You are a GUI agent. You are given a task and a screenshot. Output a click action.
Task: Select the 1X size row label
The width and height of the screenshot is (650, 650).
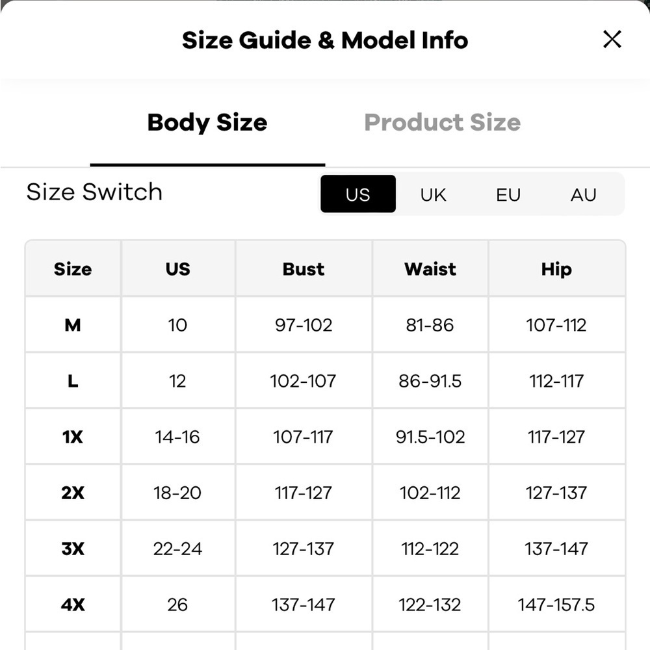pyautogui.click(x=73, y=437)
